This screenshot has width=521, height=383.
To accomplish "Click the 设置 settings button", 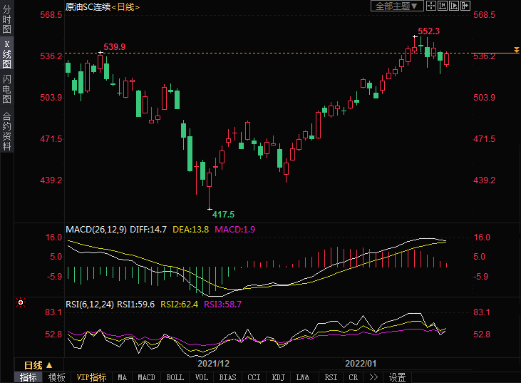I will [398, 377].
